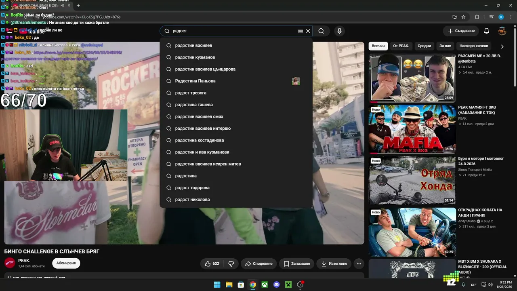This screenshot has width=517, height=291.
Task: Open Бури и мотори video thumbnail
Action: pyautogui.click(x=412, y=181)
